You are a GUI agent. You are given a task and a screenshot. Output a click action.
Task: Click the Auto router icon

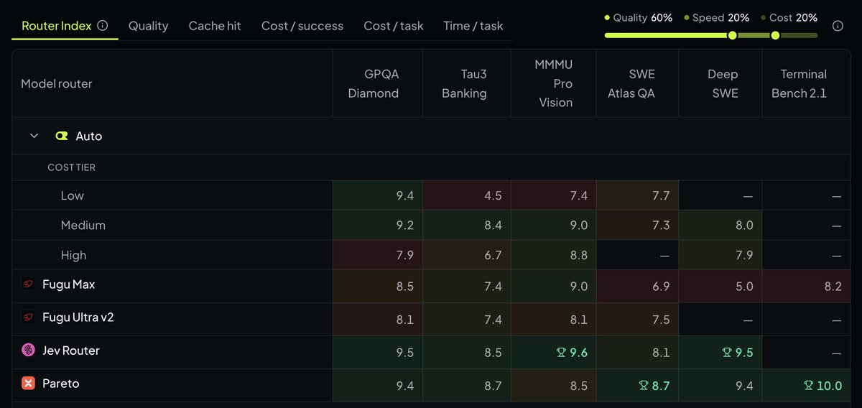click(x=61, y=136)
